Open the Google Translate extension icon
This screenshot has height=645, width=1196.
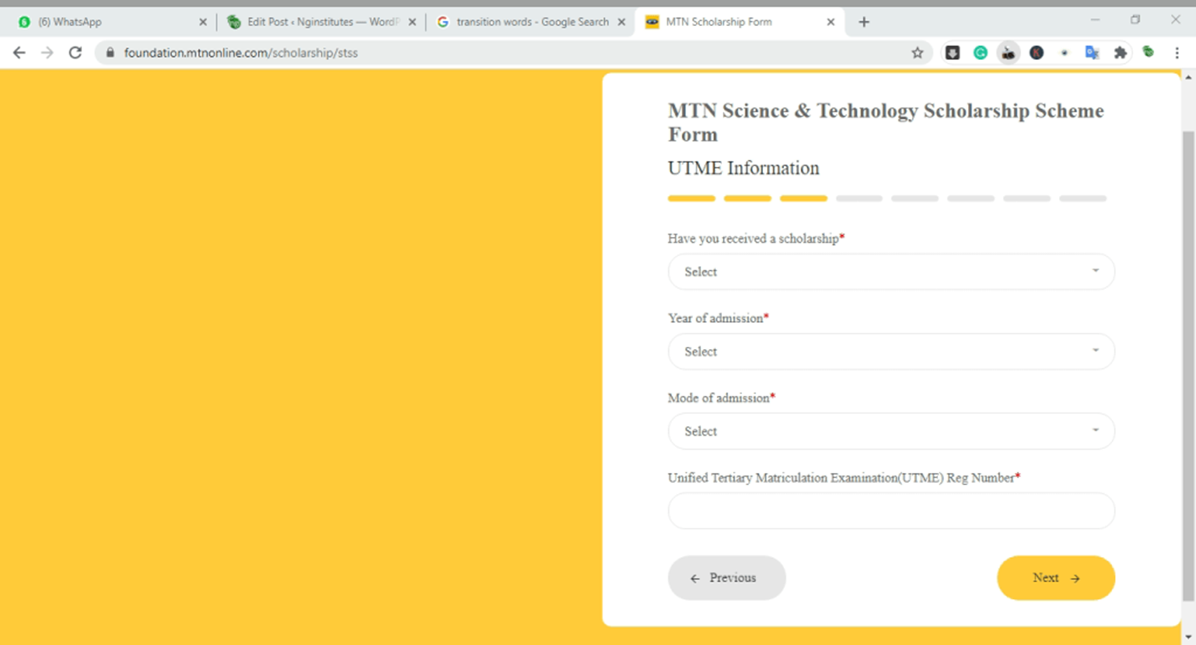pos(1092,52)
